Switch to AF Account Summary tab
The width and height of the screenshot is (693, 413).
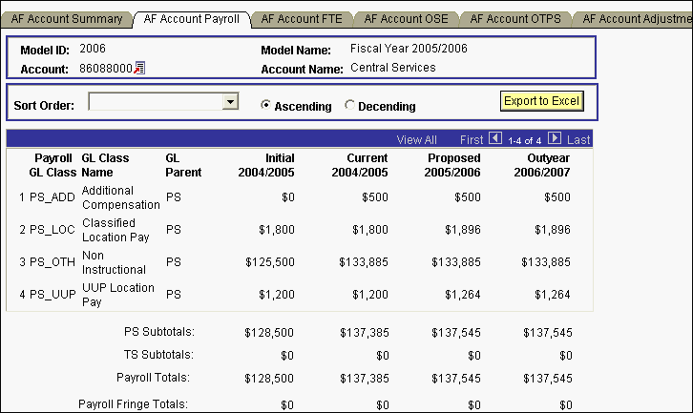tap(67, 19)
